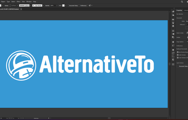
Task: Click the status bar Selection flyout arrow
Action: 49,118
